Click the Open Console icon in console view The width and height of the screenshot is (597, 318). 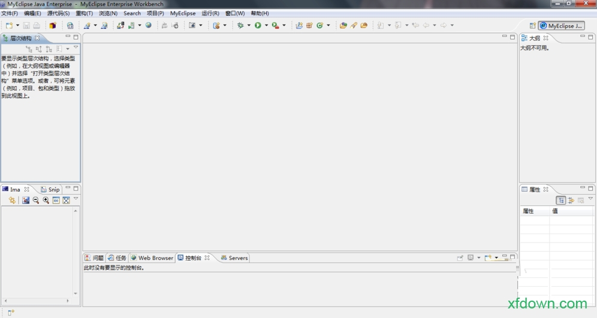pyautogui.click(x=488, y=258)
